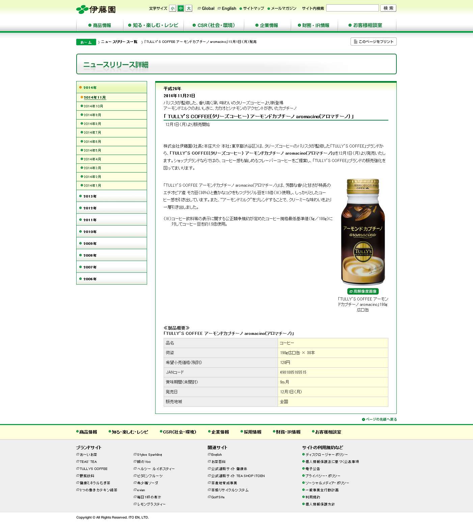Expand the 2012年 sidebar section
473x528 pixels.
112,208
